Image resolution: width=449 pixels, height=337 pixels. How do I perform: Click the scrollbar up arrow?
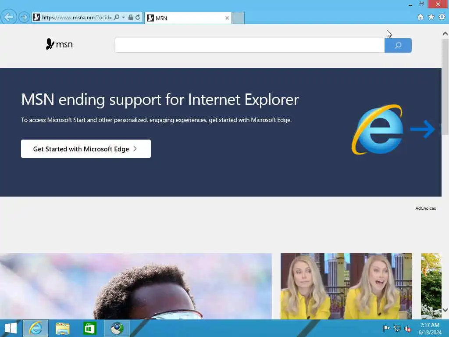pyautogui.click(x=445, y=33)
